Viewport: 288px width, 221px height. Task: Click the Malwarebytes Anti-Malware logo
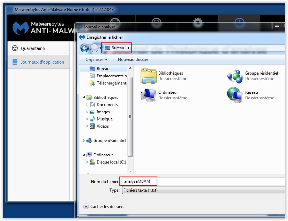point(43,28)
